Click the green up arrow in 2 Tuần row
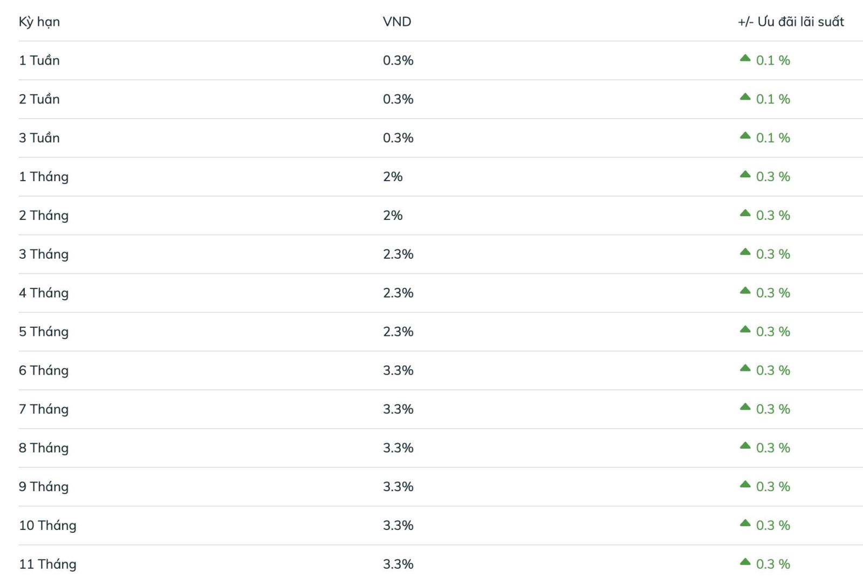 point(745,97)
